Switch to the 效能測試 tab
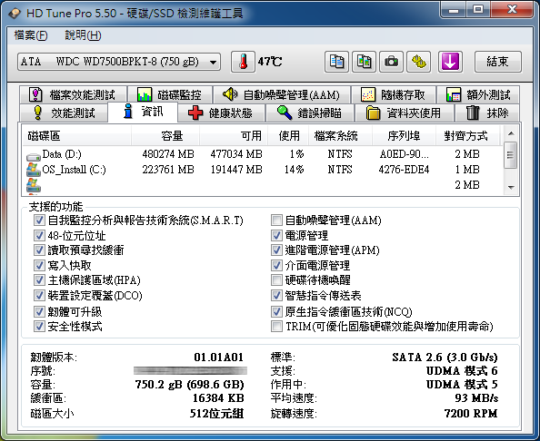The image size is (540, 441). point(64,113)
